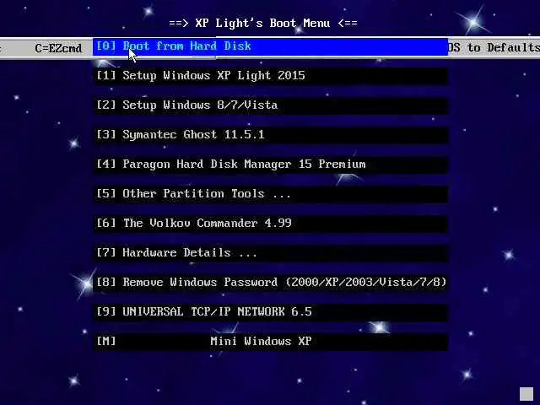Boot Mini Windows XP entry

(270, 342)
